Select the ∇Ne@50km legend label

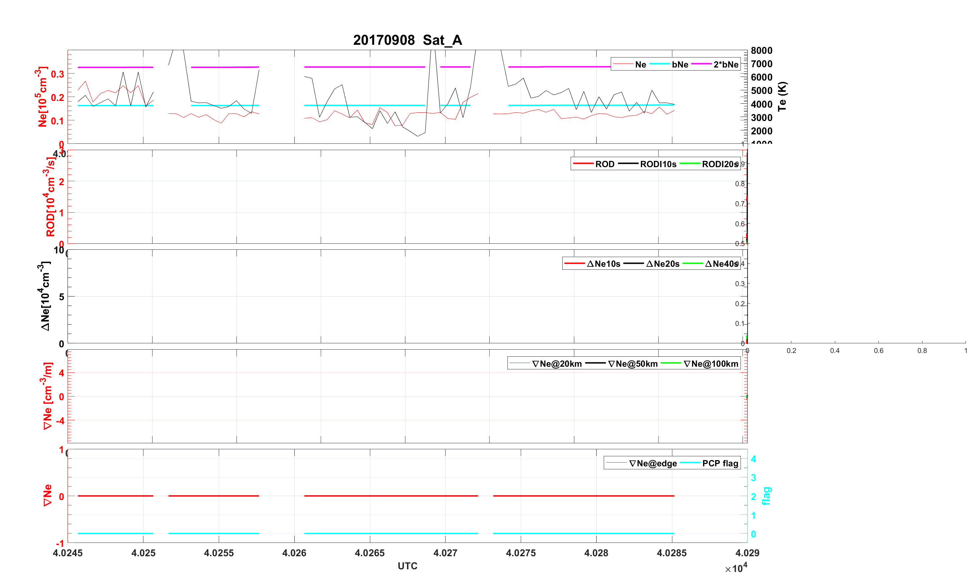tap(633, 364)
